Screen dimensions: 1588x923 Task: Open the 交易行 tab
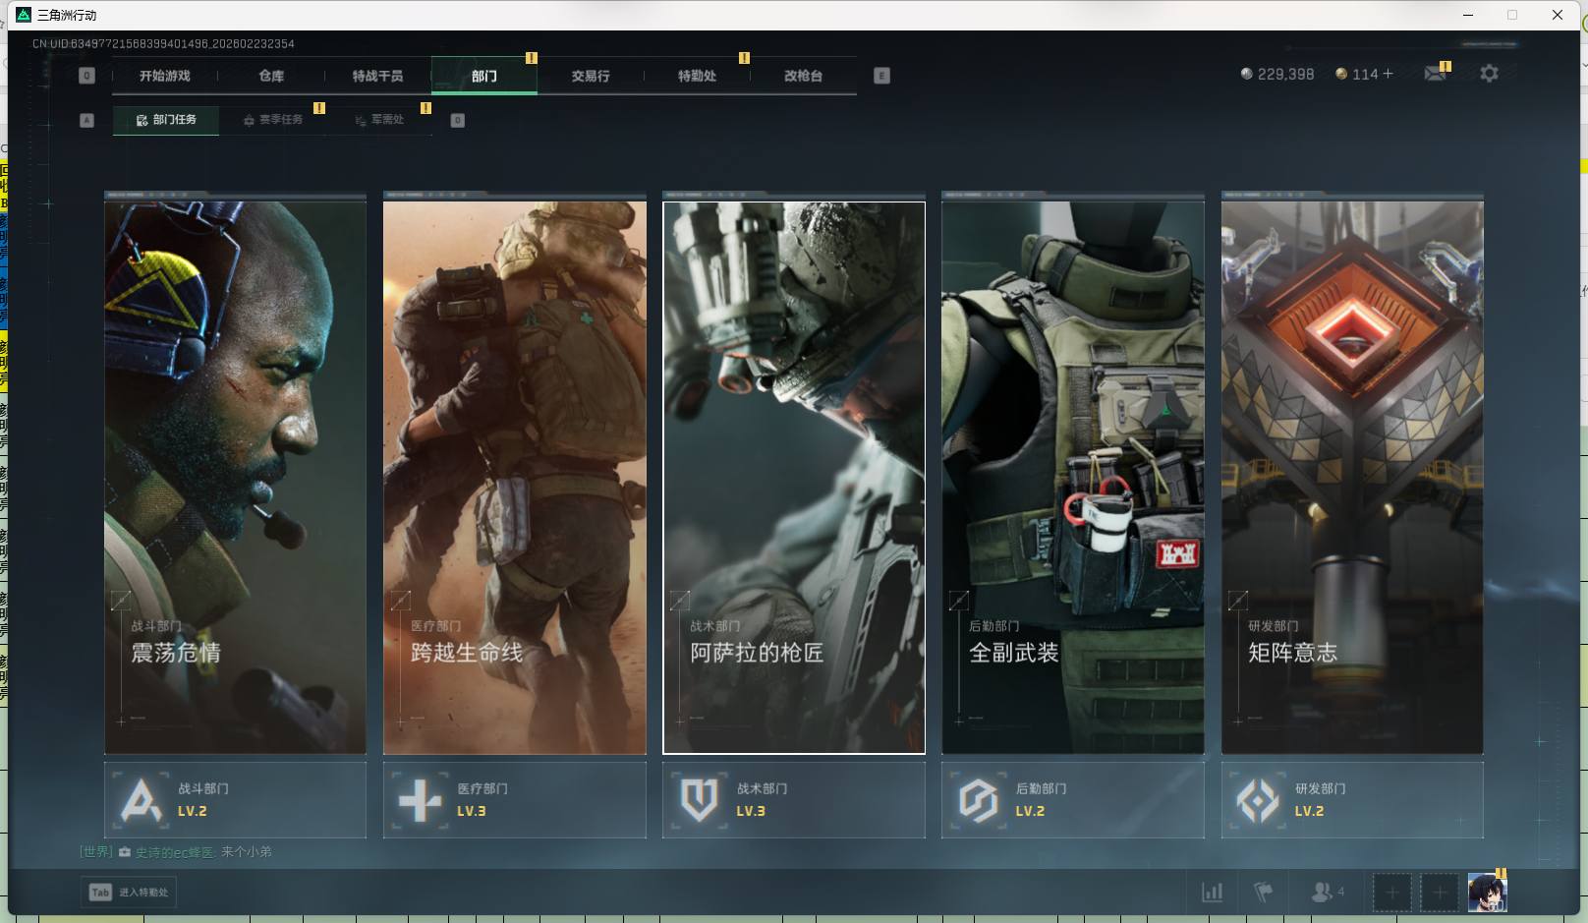[x=591, y=76]
